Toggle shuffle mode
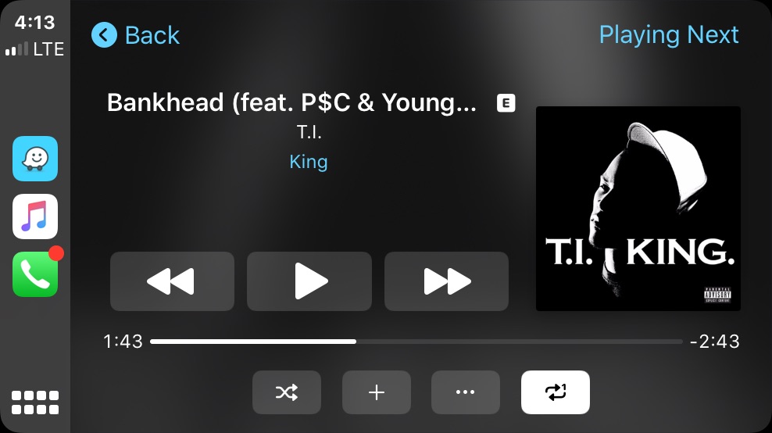 tap(287, 392)
